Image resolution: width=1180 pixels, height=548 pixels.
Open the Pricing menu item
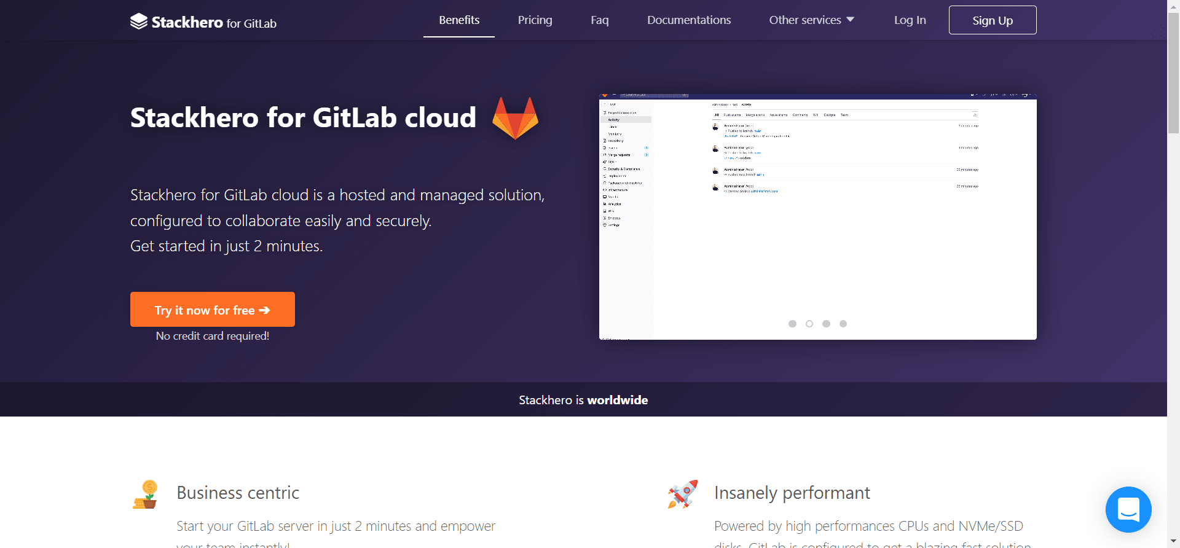click(535, 20)
